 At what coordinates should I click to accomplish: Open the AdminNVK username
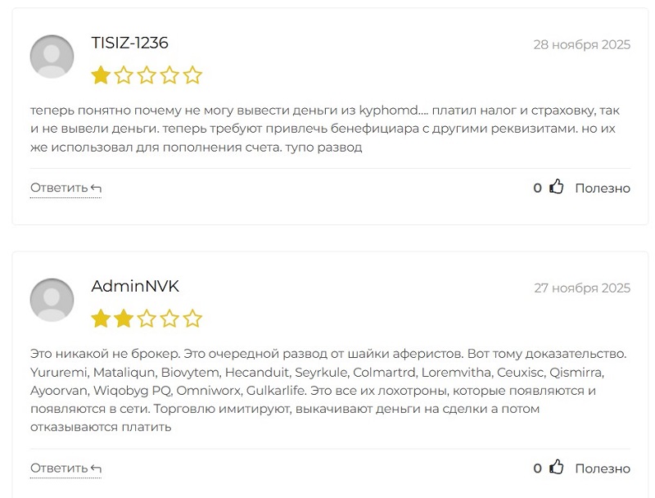click(x=135, y=287)
